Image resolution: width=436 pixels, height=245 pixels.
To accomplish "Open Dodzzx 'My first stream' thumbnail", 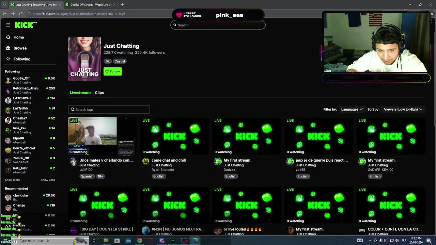I will [x=247, y=136].
